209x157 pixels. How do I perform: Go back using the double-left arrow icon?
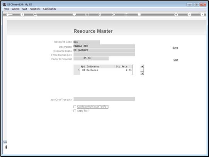[100, 15]
